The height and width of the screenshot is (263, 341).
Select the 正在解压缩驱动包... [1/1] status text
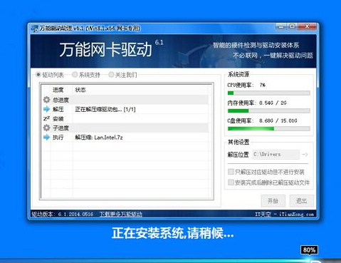pyautogui.click(x=105, y=109)
